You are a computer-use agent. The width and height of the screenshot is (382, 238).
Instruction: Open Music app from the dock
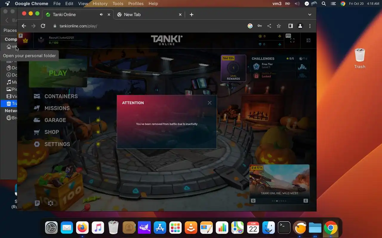98,228
